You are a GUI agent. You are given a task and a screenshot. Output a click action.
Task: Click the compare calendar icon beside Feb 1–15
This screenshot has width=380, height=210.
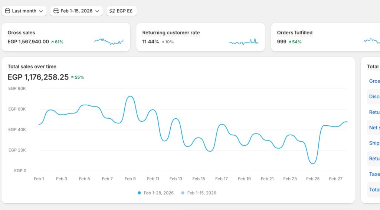click(x=56, y=11)
